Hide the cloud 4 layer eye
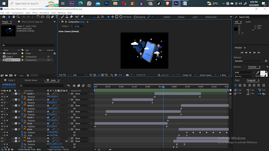The height and width of the screenshot is (151, 269). pos(2,94)
